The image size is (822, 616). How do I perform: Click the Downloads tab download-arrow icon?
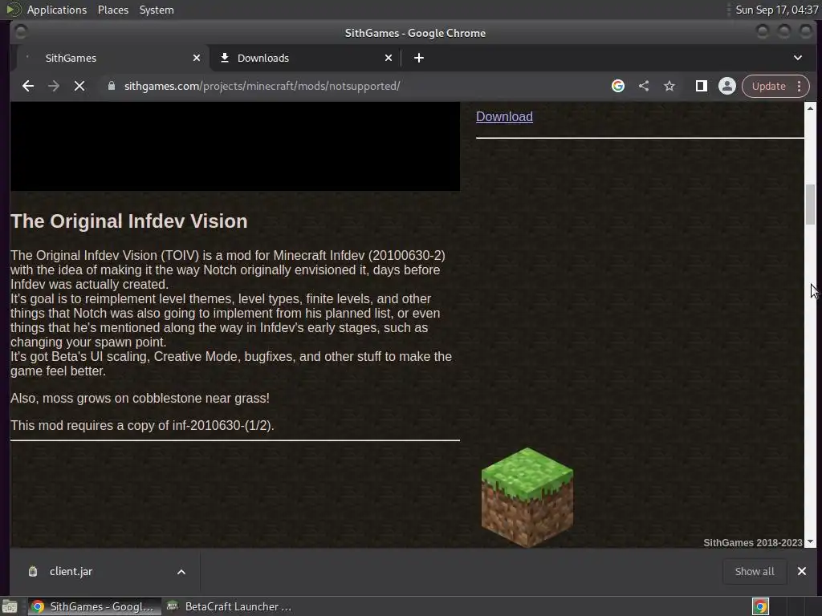[x=225, y=58]
